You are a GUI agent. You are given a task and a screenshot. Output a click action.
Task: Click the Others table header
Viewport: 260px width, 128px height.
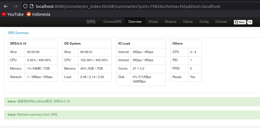coord(186,44)
